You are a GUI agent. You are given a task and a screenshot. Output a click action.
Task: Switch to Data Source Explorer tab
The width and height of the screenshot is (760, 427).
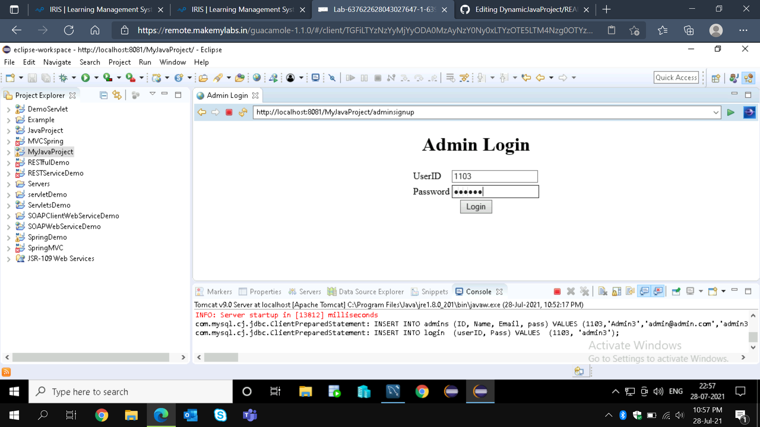366,292
